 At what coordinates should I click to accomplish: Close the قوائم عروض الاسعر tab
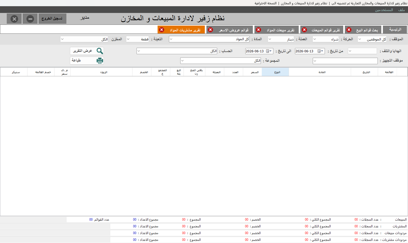tap(210, 30)
